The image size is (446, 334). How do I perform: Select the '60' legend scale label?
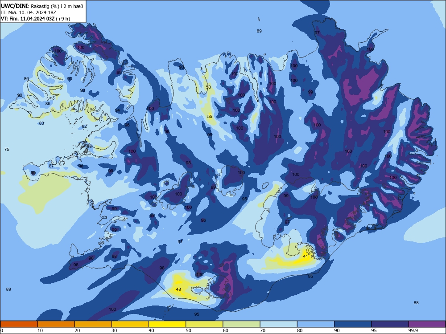pos(226,330)
